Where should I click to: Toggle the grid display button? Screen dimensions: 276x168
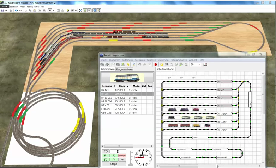(59, 11)
